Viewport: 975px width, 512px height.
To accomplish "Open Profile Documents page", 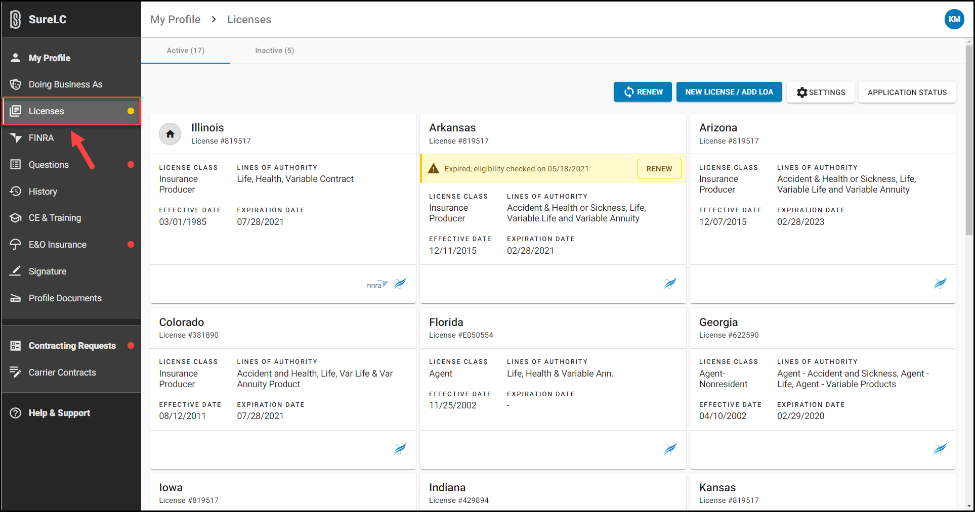I will click(71, 298).
